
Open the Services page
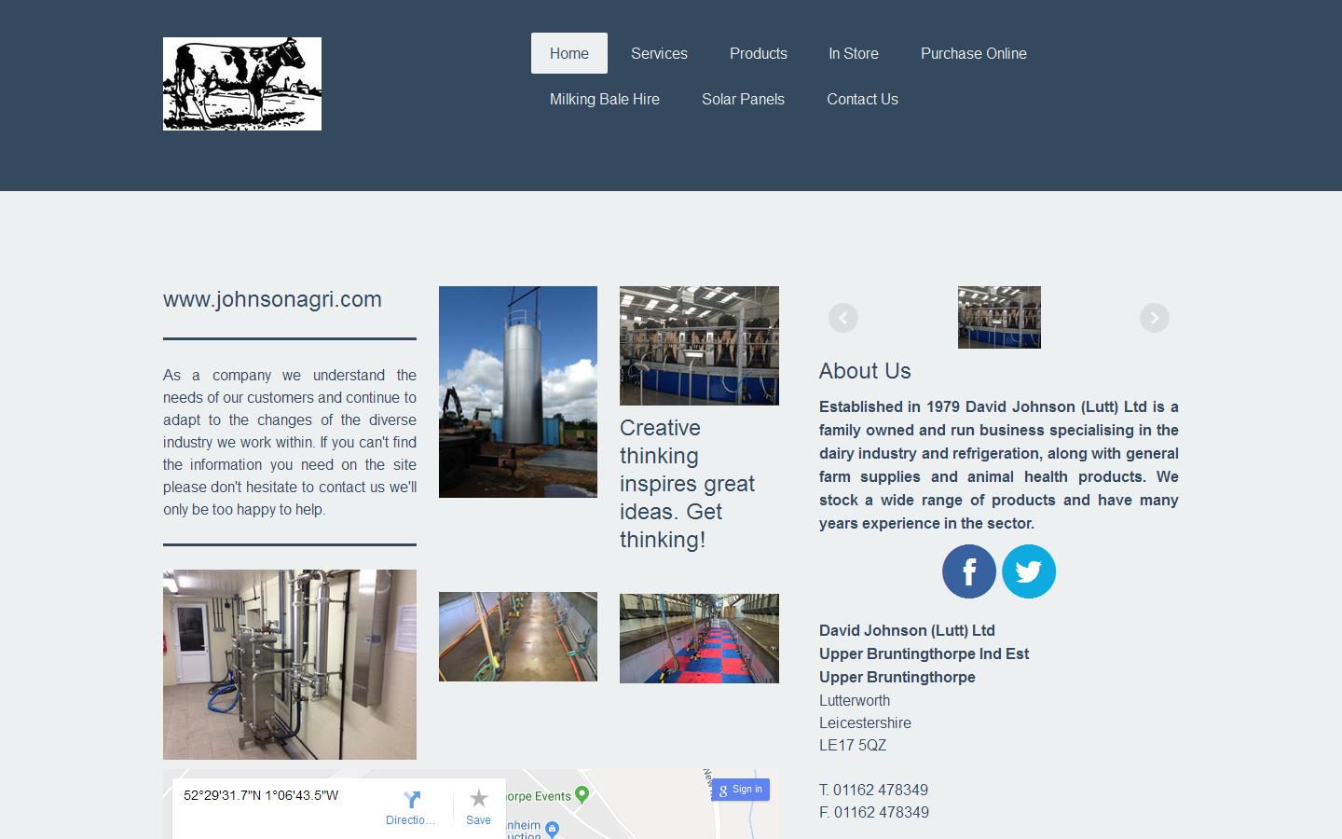coord(658,53)
